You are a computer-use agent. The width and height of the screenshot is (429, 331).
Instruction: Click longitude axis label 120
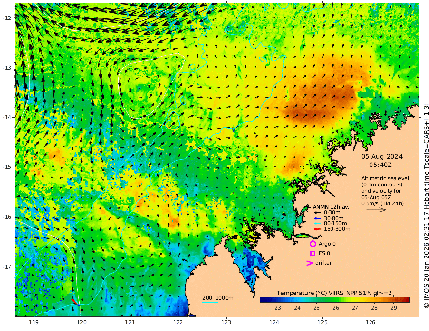point(82,323)
